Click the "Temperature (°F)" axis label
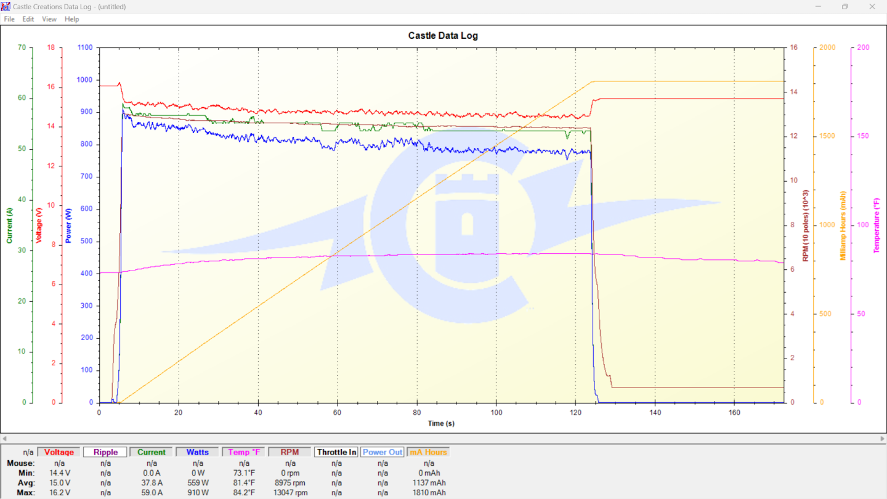887x499 pixels. (x=877, y=225)
